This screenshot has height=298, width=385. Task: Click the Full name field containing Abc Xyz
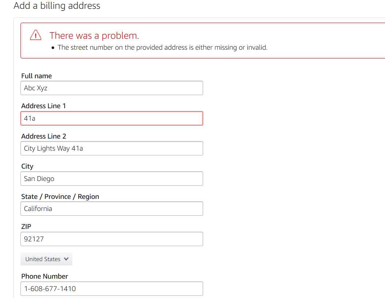(112, 88)
